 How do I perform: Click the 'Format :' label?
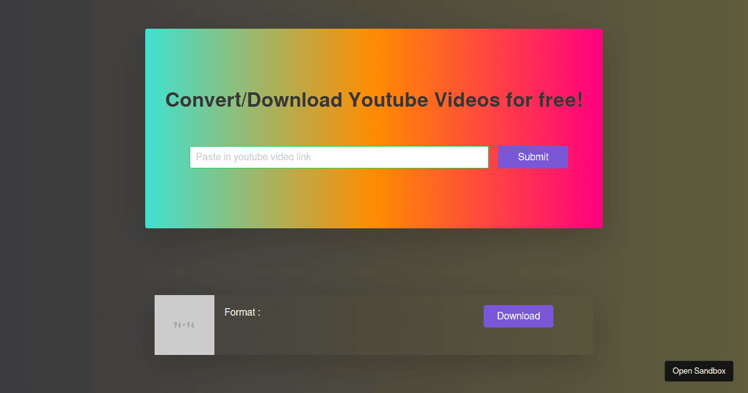point(242,312)
